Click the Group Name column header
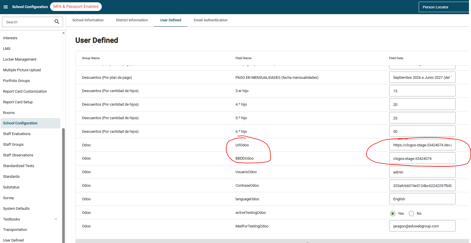This screenshot has height=243, width=471. [x=91, y=58]
